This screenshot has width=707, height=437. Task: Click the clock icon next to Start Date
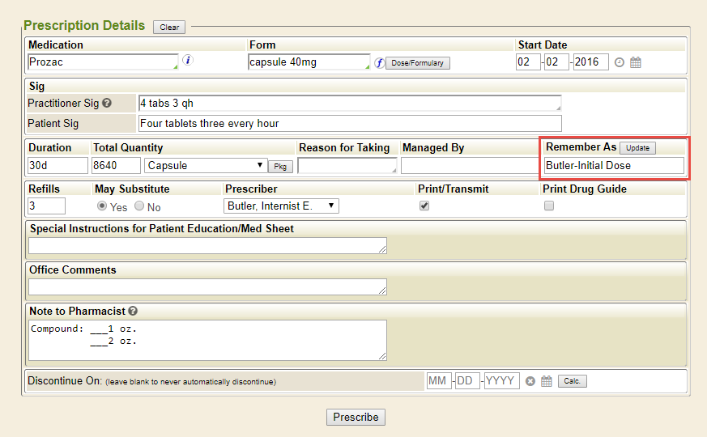(620, 62)
